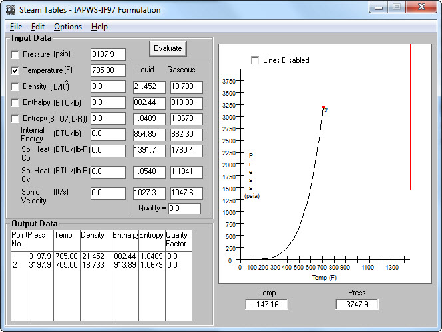Click the Steam Tables app icon in title bar
442x332 pixels.
[11, 10]
